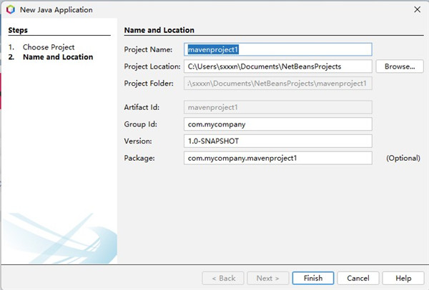Open Help for this wizard
The height and width of the screenshot is (290, 429).
coord(403,278)
